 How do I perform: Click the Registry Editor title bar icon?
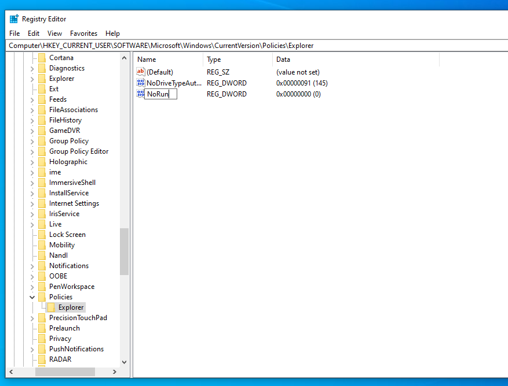[14, 19]
